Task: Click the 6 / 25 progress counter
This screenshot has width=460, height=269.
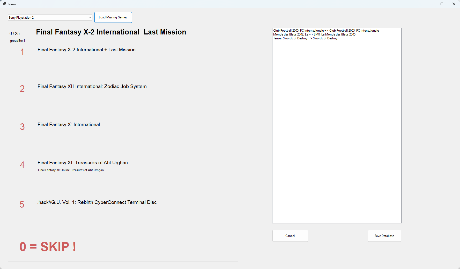Action: coord(14,33)
